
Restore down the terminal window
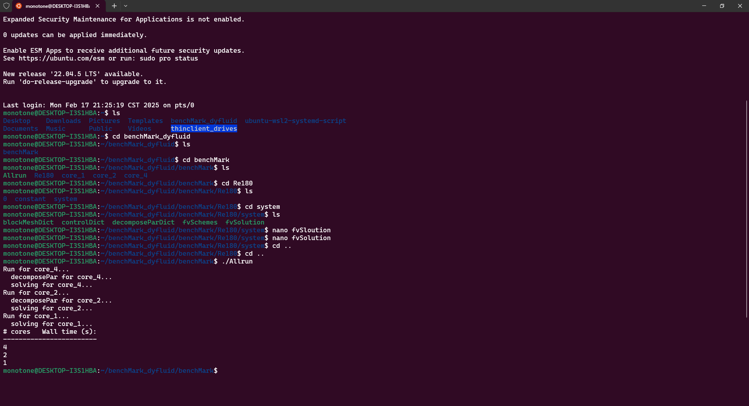pyautogui.click(x=722, y=6)
